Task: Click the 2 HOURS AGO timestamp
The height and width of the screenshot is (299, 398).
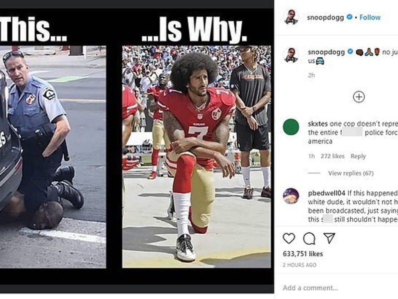Action: coord(299,265)
